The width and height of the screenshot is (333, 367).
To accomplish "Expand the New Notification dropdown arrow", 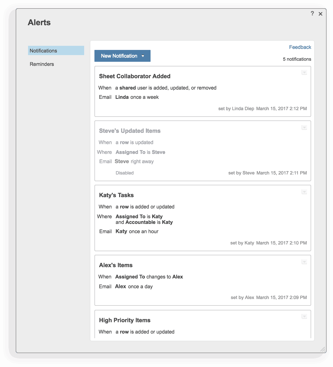I will [x=143, y=56].
